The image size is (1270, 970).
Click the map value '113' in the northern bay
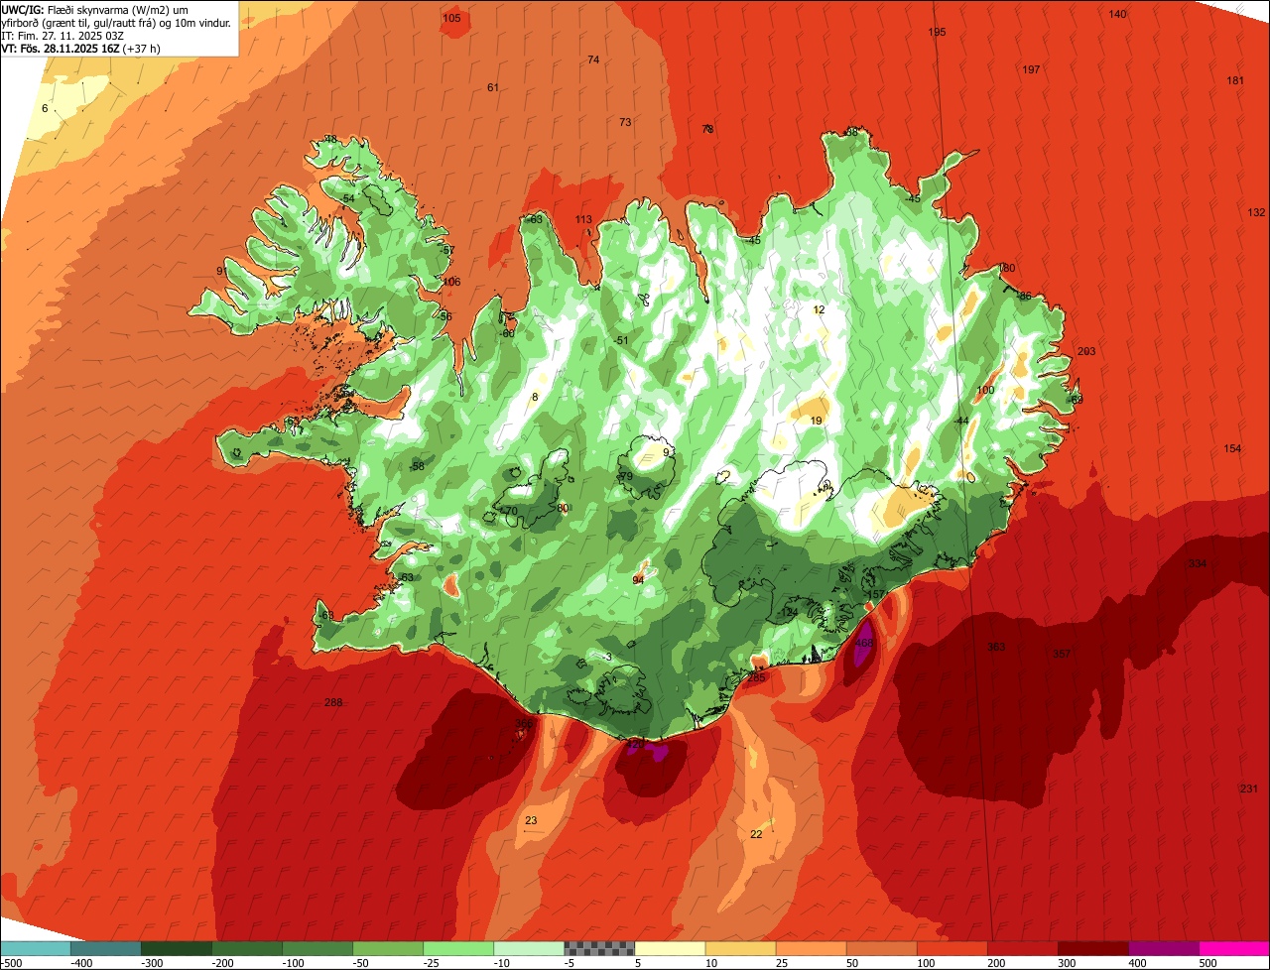pyautogui.click(x=583, y=219)
